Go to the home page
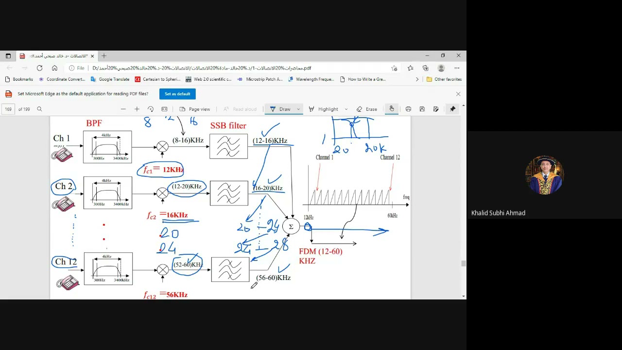 [x=54, y=68]
